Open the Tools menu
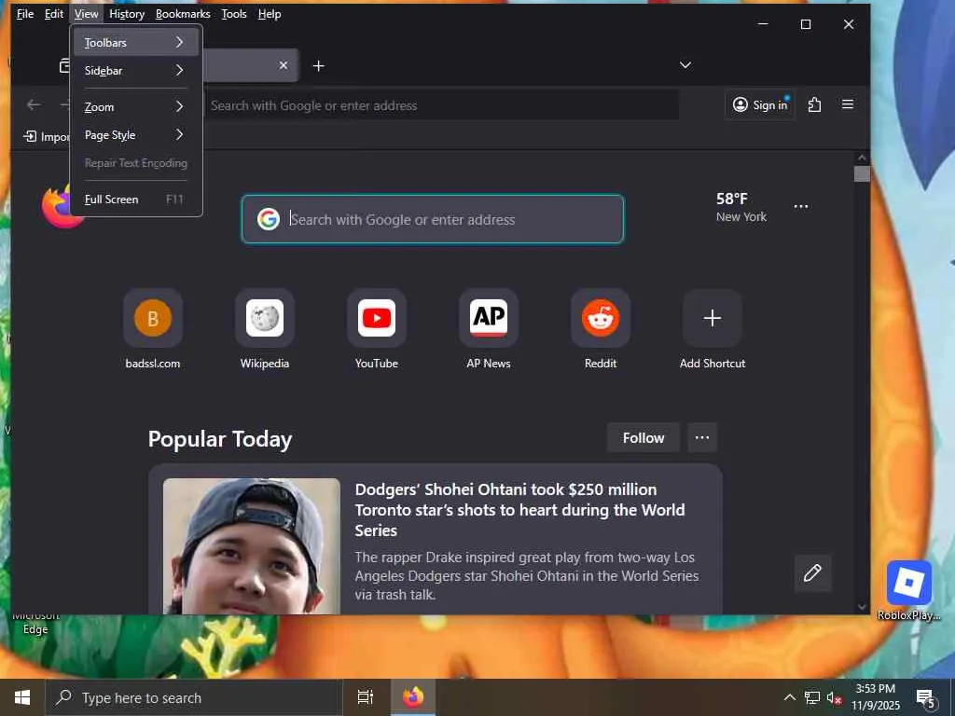Screen dimensions: 955x716 [x=234, y=13]
